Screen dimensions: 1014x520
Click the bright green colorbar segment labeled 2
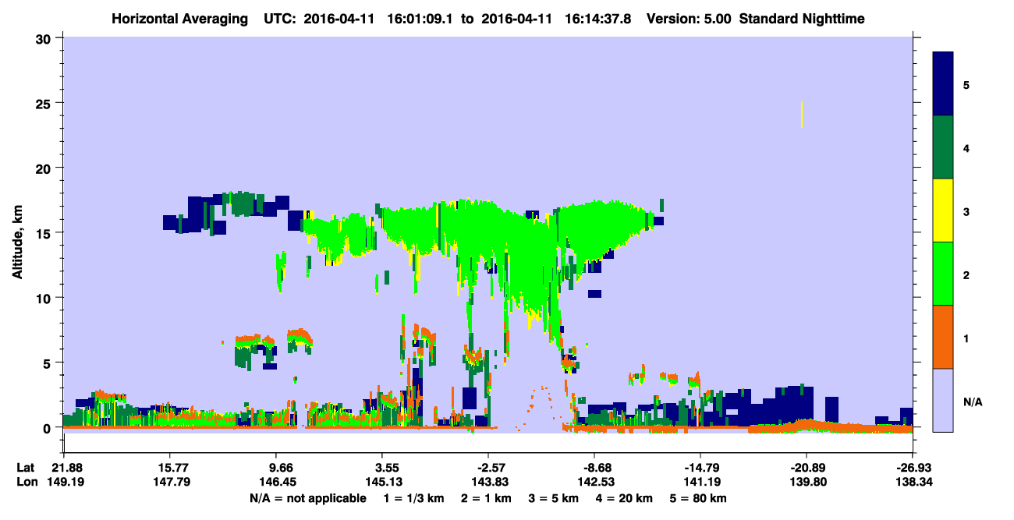pyautogui.click(x=943, y=274)
